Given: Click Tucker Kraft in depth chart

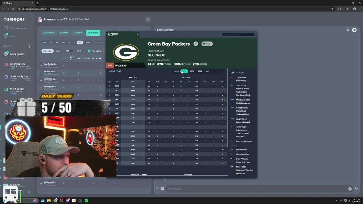Looking at the screenshot, I should pos(241,127).
